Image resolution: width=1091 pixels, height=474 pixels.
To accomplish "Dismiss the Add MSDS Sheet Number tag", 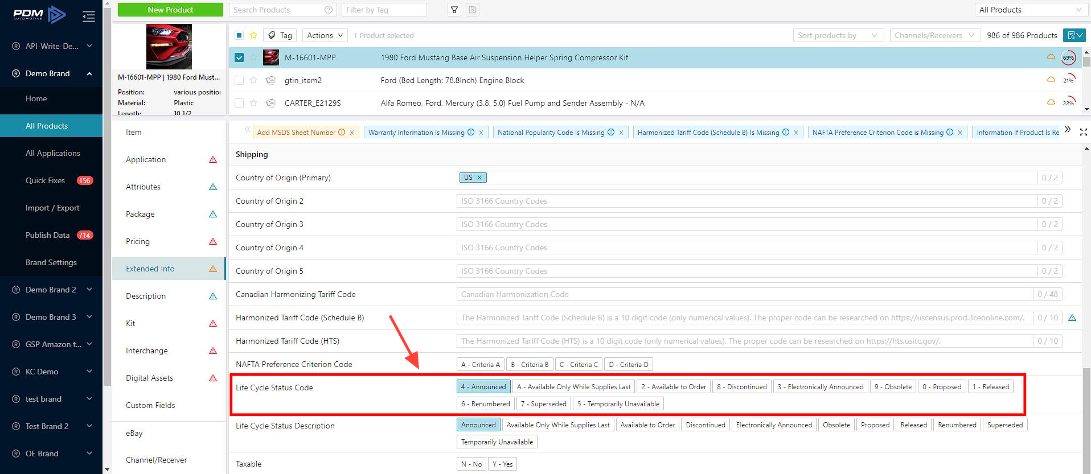I will point(352,133).
